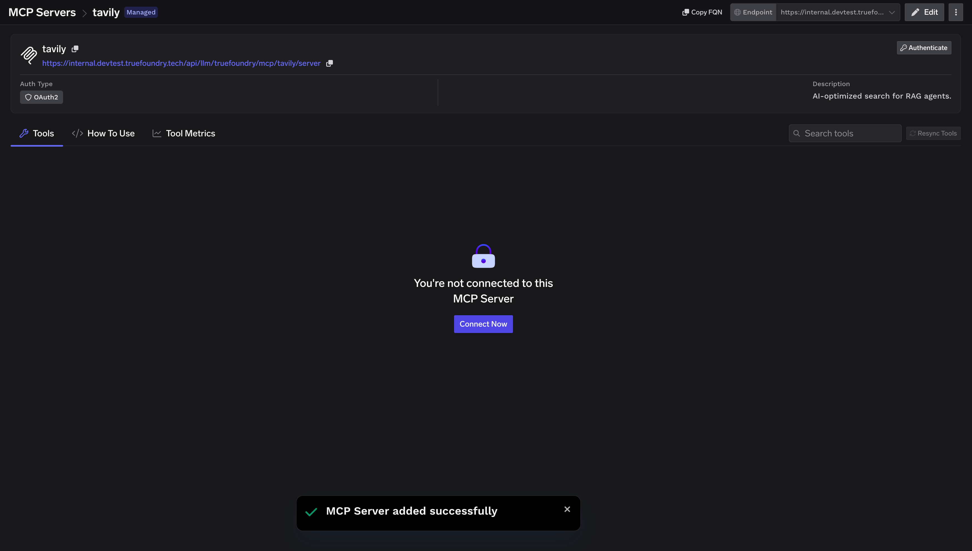Click the OAuth2 auth type badge

click(42, 97)
